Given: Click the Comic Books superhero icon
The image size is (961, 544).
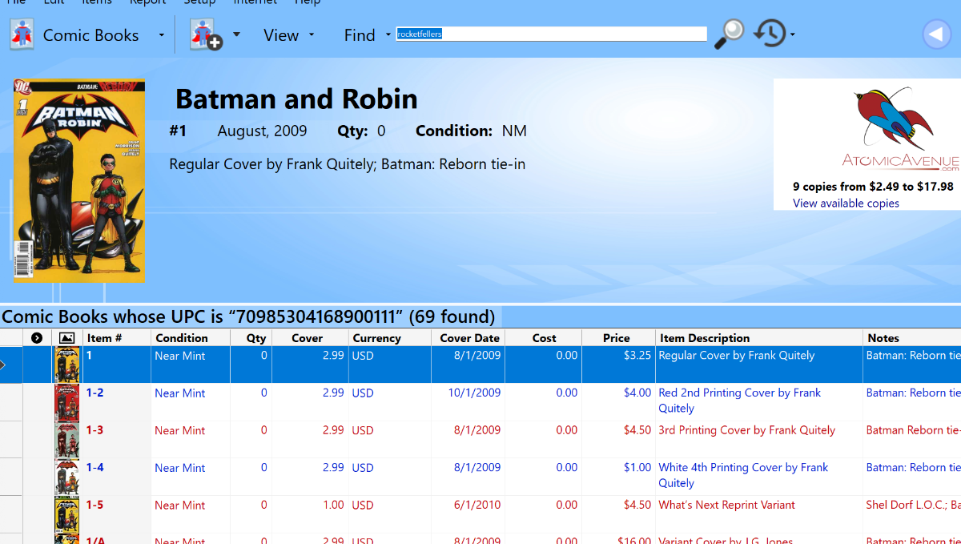Looking at the screenshot, I should click(x=22, y=34).
